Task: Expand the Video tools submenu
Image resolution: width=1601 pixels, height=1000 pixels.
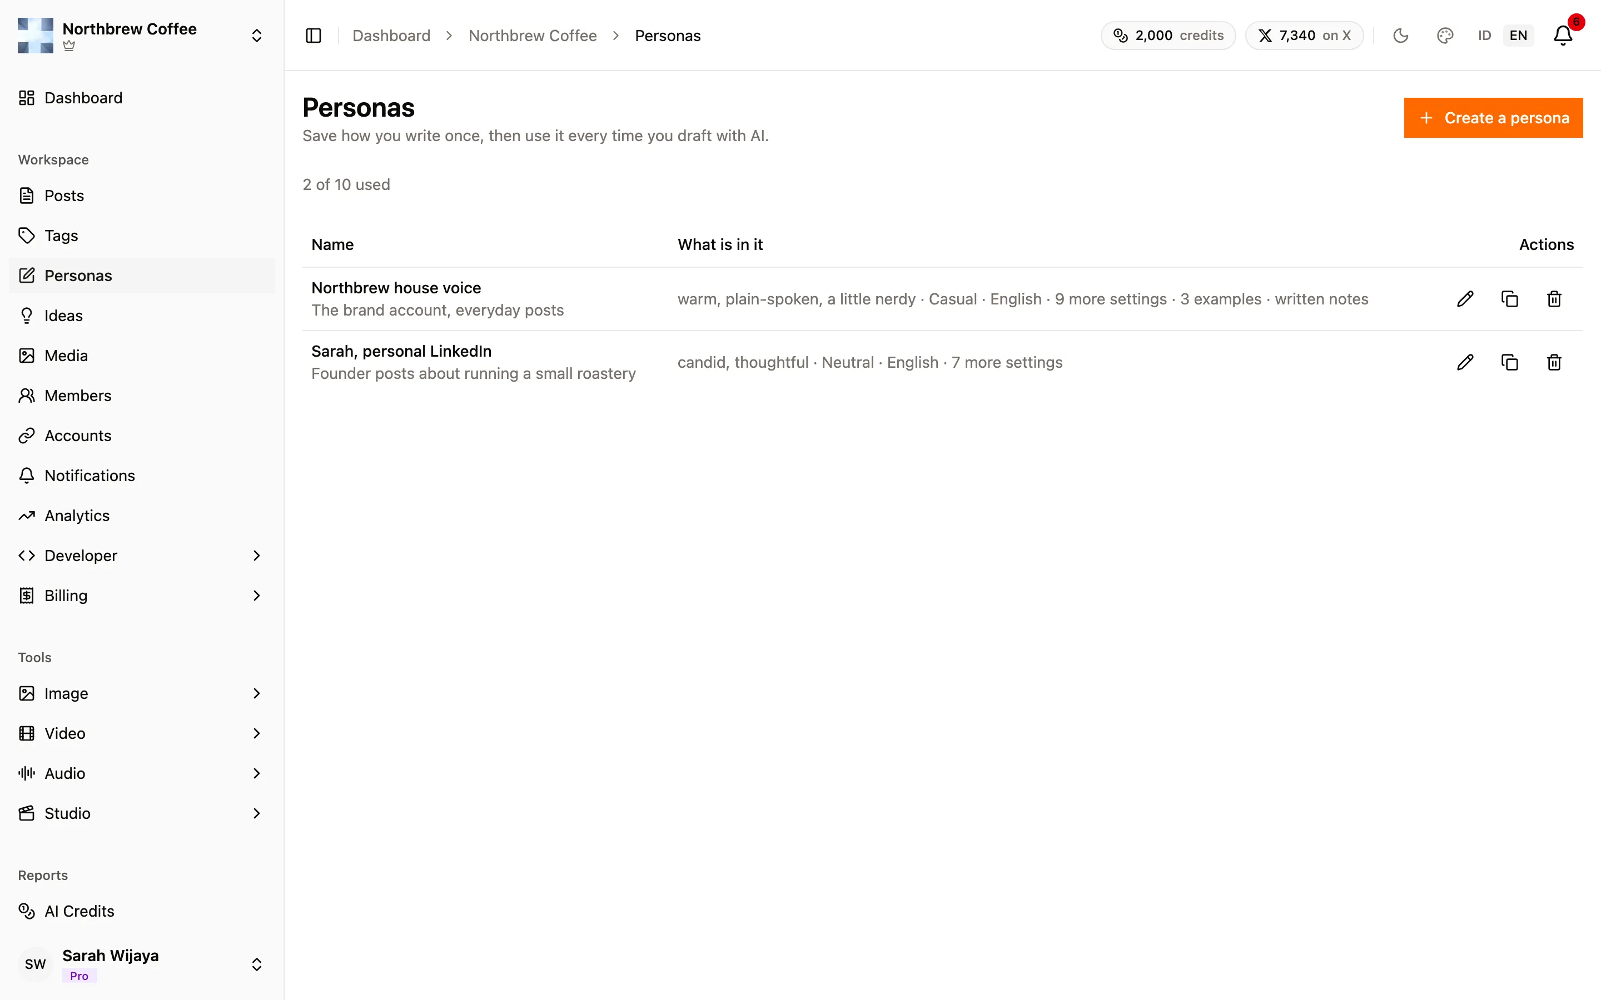Action: pos(142,733)
